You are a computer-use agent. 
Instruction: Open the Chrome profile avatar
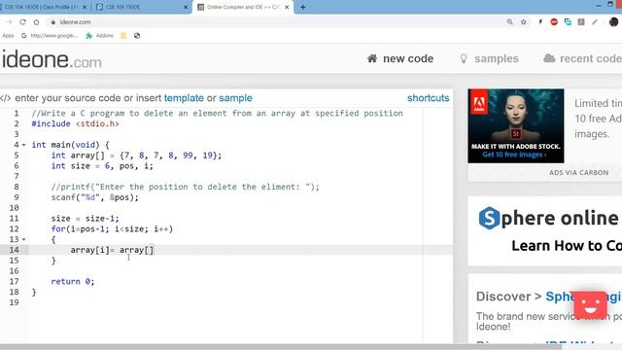(613, 22)
